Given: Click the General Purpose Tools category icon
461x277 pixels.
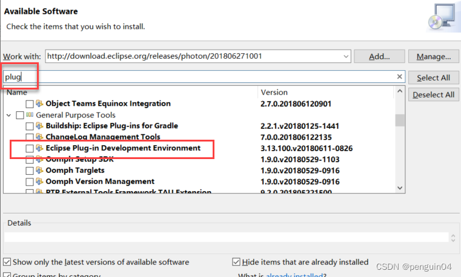Looking at the screenshot, I should 30,115.
